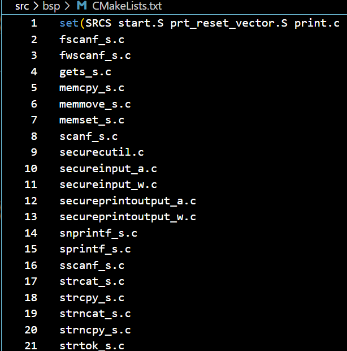
Task: Open the src breadcrumb segment
Action: (x=22, y=6)
